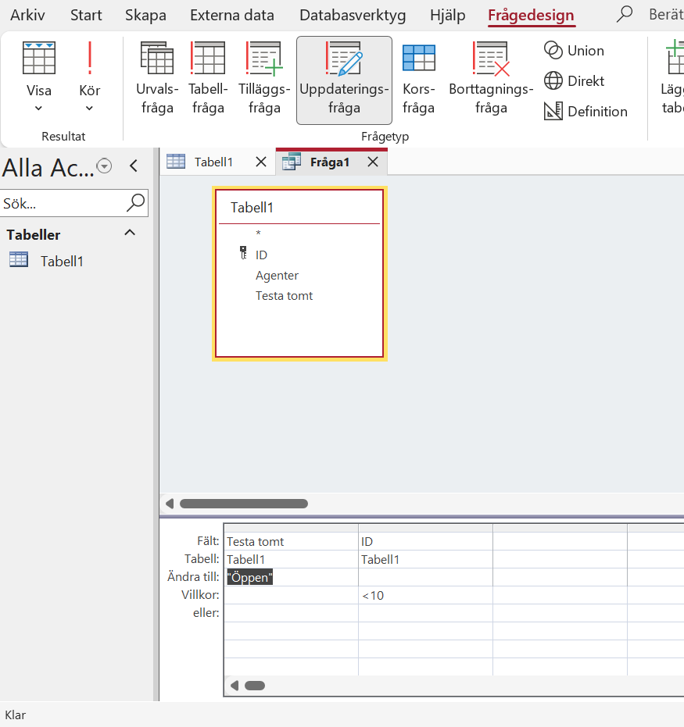Open the Definition data-definition query

pos(586,111)
